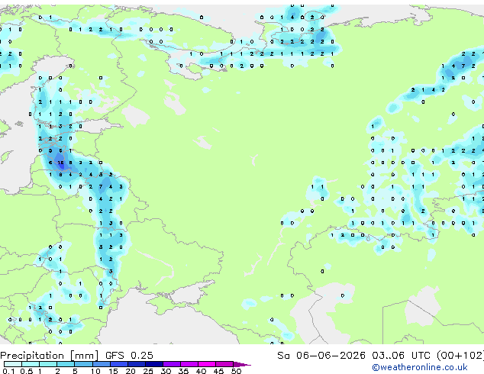Click the "15" precipitation value on the map
The height and width of the screenshot is (374, 484).
click(x=60, y=163)
